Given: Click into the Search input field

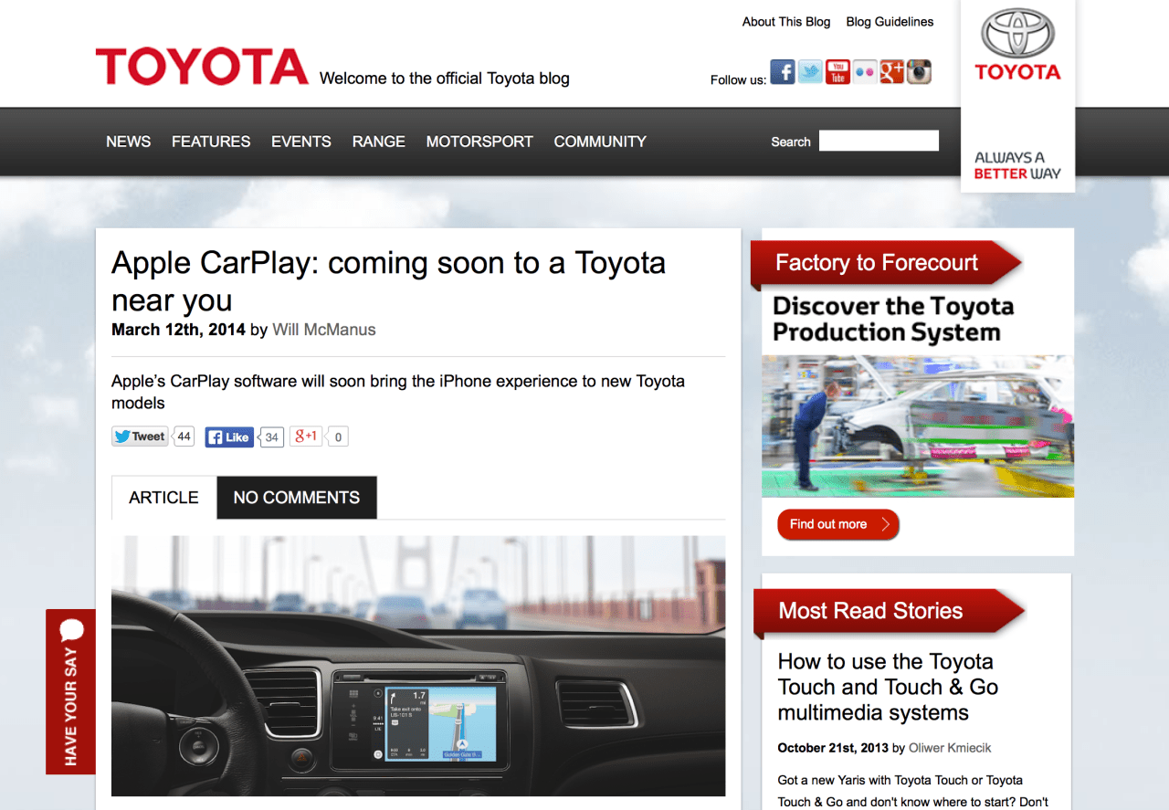Looking at the screenshot, I should (879, 141).
